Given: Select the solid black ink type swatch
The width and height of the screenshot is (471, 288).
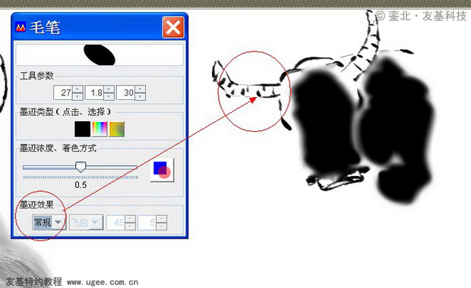Looking at the screenshot, I should (82, 129).
